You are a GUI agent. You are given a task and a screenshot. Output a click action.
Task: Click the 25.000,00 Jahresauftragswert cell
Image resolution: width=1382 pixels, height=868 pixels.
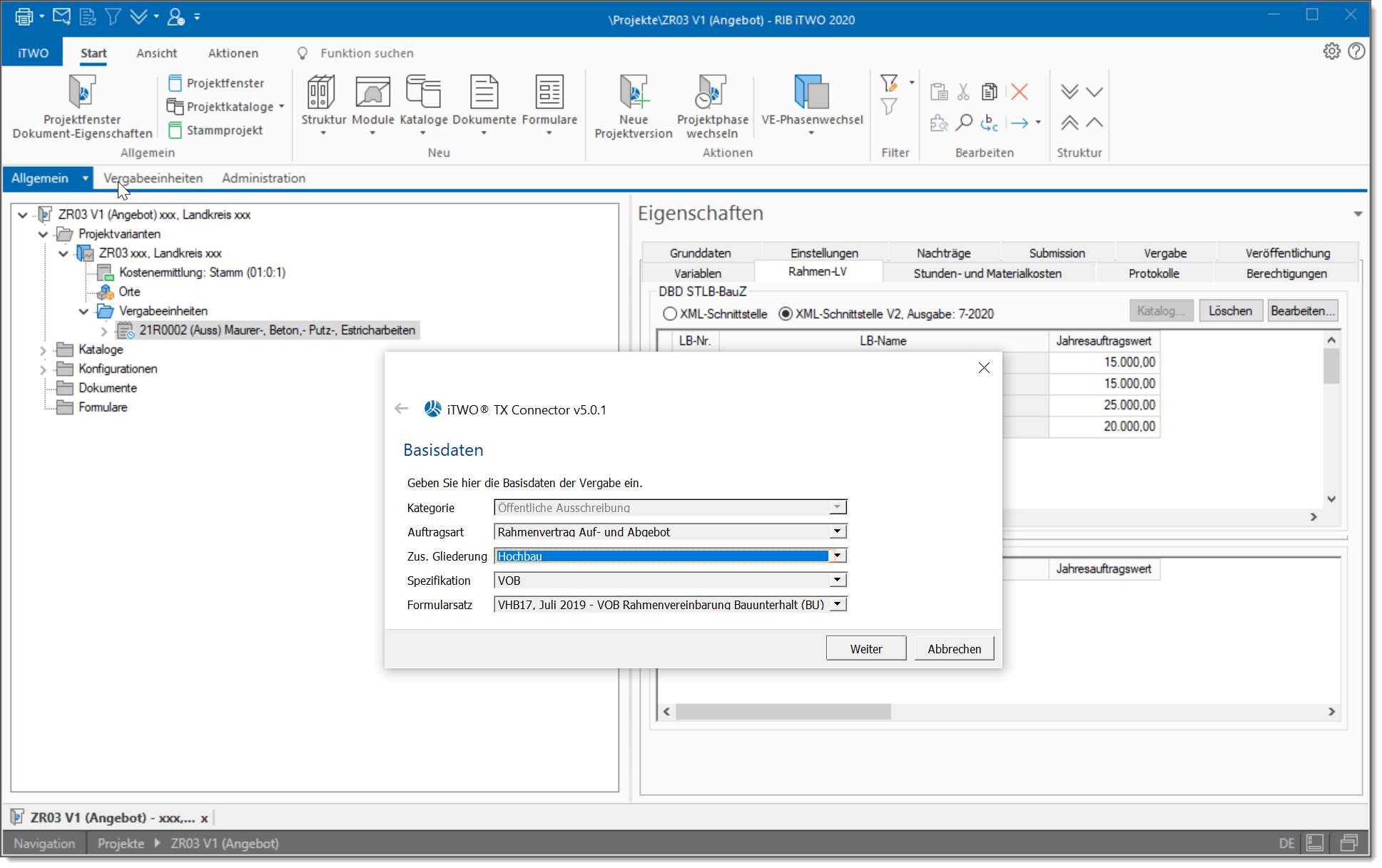1104,404
